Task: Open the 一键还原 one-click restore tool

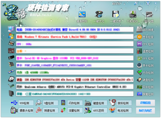Action: tap(115, 17)
